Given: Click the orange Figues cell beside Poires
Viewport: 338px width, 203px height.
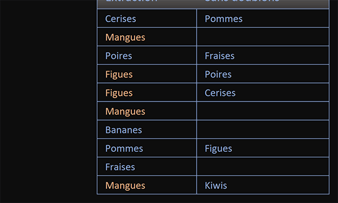Looking at the screenshot, I should (x=147, y=74).
